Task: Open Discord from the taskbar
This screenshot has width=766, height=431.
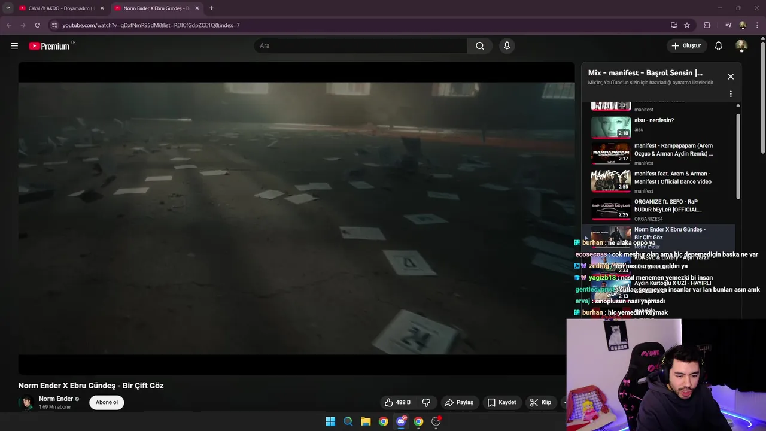Action: pos(401,421)
